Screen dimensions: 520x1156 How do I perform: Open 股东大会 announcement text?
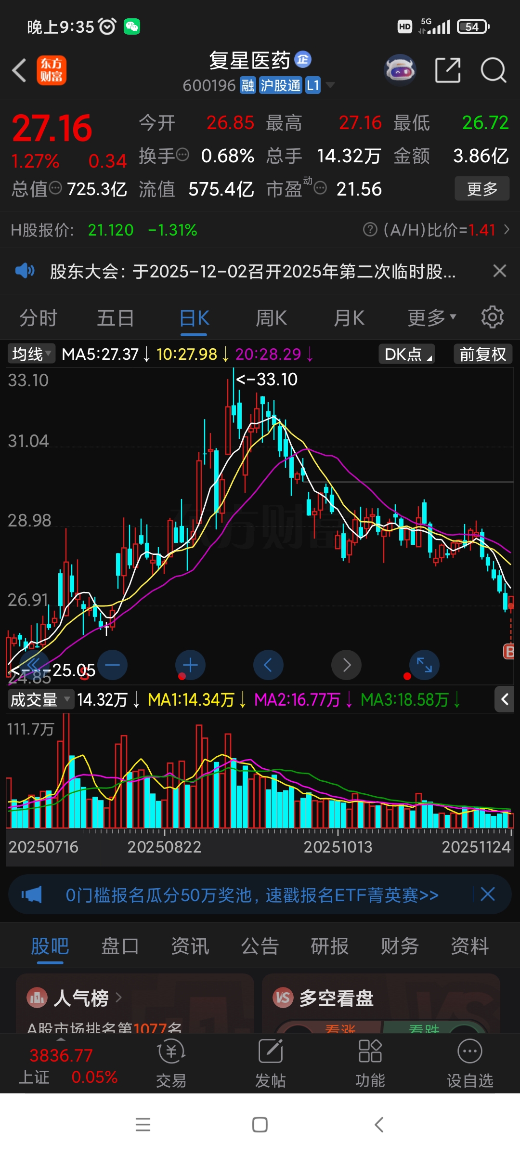[x=253, y=272]
